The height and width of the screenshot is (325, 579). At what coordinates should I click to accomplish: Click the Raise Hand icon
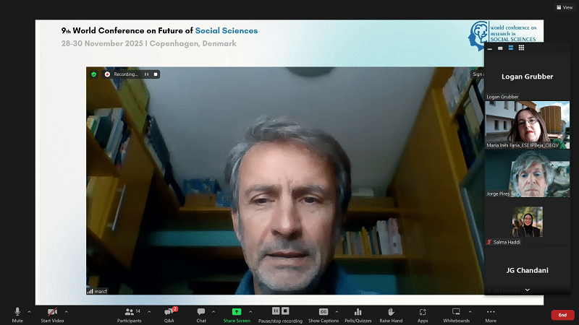[x=391, y=314]
